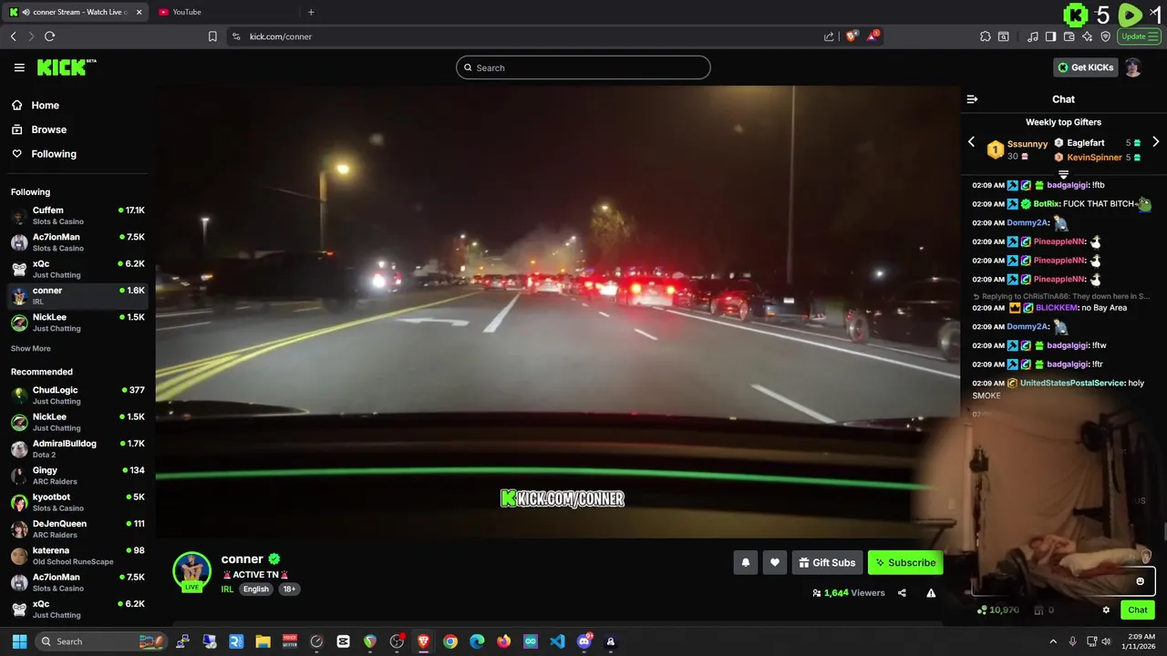Click the Get KICKs button
Viewport: 1167px width, 656px height.
(x=1085, y=67)
